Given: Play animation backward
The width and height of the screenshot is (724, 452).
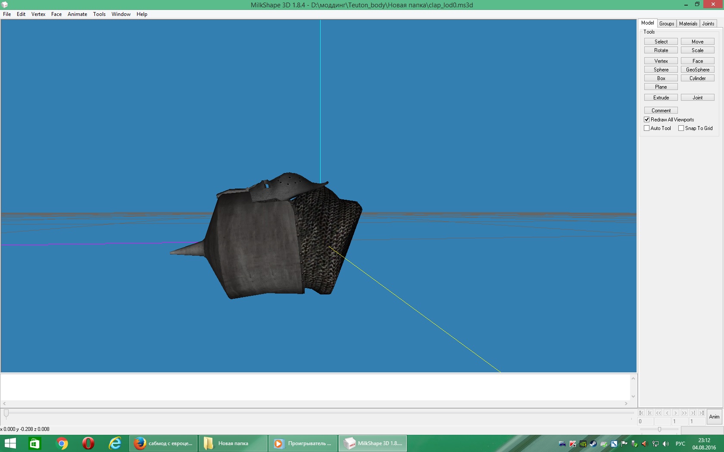Looking at the screenshot, I should point(658,413).
